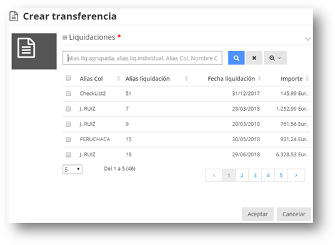Click document icon beside Crear transferencia title
335x245 pixels.
(14, 16)
